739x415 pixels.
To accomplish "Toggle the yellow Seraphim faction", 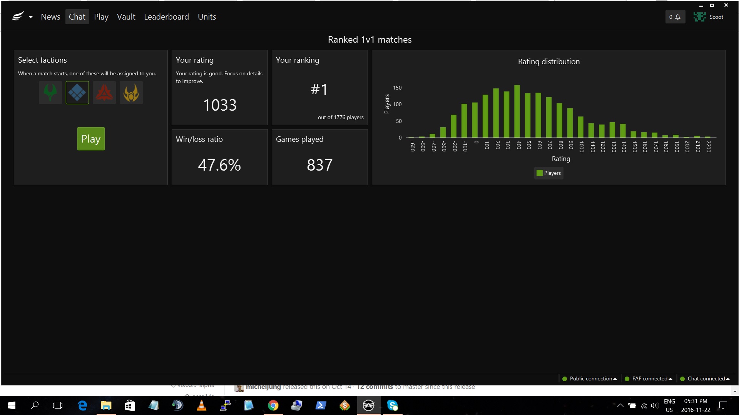I will (131, 93).
